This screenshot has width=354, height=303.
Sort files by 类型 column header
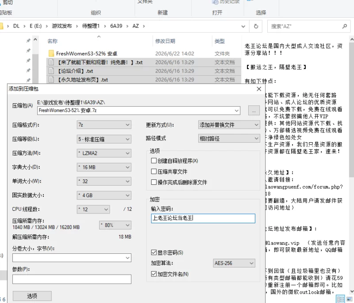click(219, 41)
